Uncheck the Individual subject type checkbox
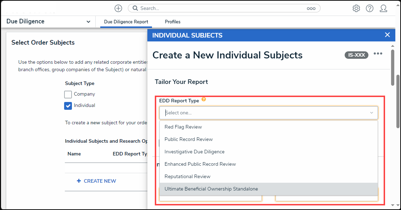Viewport: 401px width, 210px height. click(68, 106)
